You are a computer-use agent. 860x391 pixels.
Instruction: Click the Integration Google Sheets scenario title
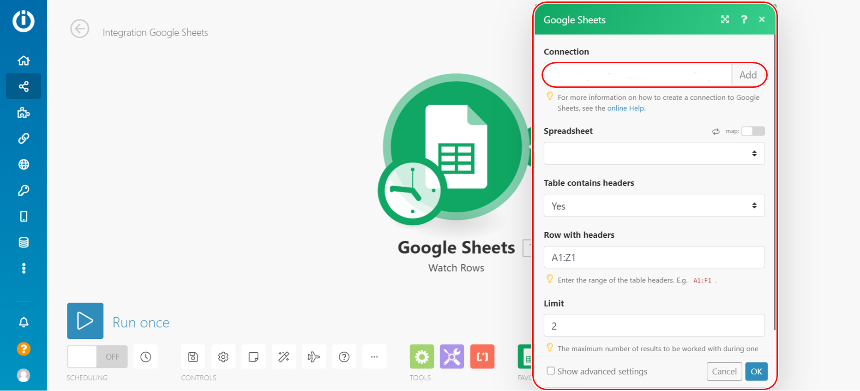[x=155, y=32]
